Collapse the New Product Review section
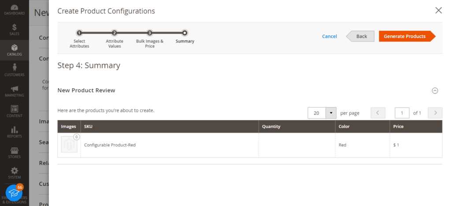Screen dimensions: 451x206 pos(435,90)
